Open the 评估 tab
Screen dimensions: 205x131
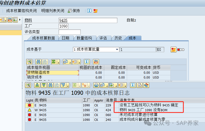[103, 38]
